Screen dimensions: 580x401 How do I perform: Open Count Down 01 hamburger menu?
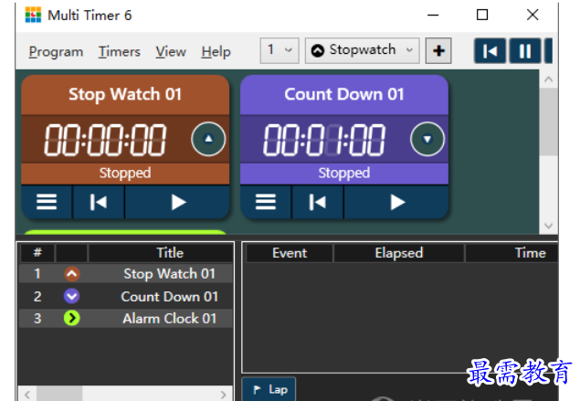point(266,202)
